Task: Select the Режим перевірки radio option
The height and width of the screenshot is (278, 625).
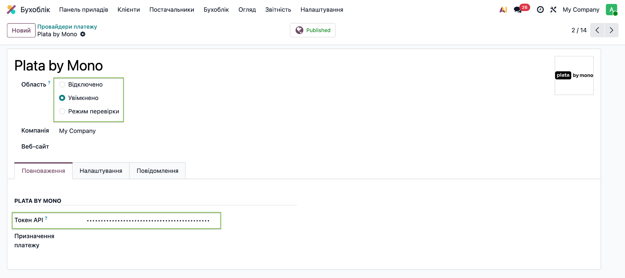Action: coord(62,111)
